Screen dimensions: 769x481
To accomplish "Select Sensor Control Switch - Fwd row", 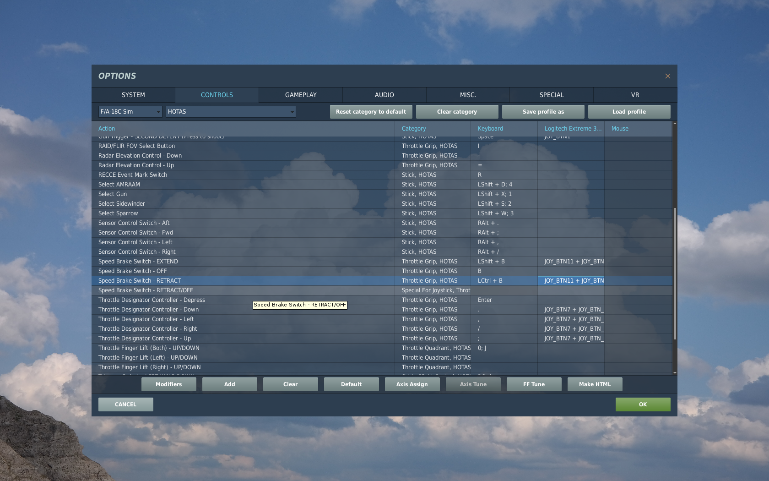I will click(x=382, y=233).
